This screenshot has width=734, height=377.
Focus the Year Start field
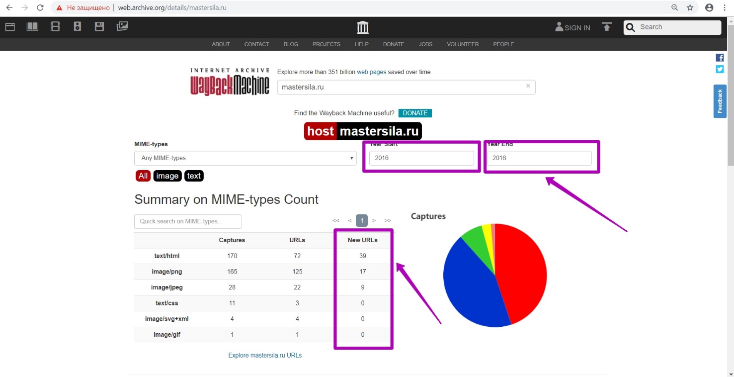click(421, 158)
